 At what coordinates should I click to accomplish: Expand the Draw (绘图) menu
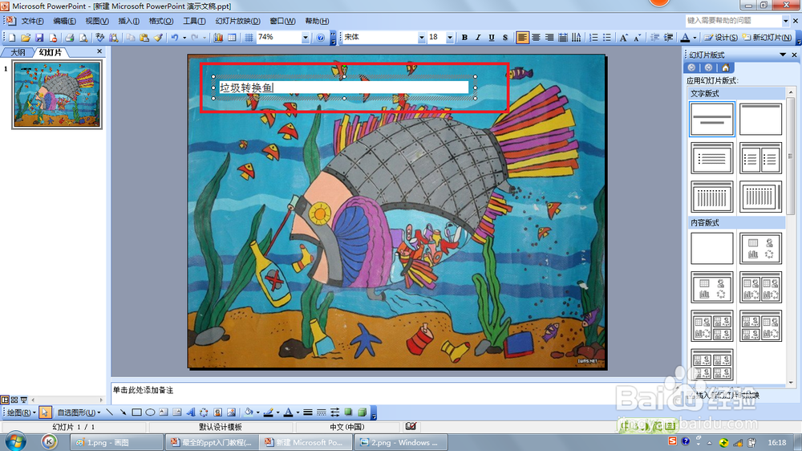click(22, 412)
